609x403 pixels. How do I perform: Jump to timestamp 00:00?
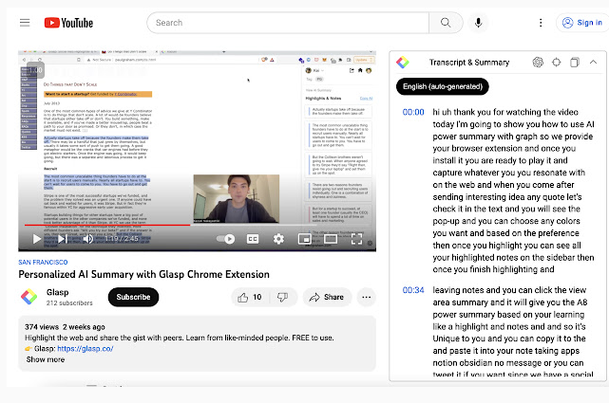(x=413, y=112)
